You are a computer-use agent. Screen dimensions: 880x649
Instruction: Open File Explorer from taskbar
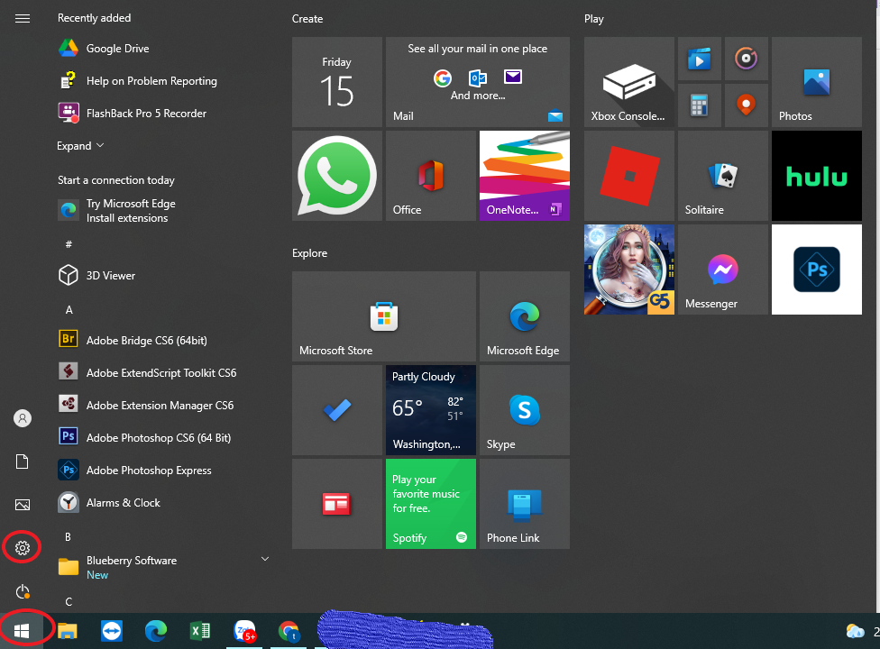point(68,631)
